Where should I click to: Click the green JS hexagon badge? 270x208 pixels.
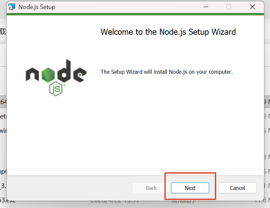(x=55, y=89)
